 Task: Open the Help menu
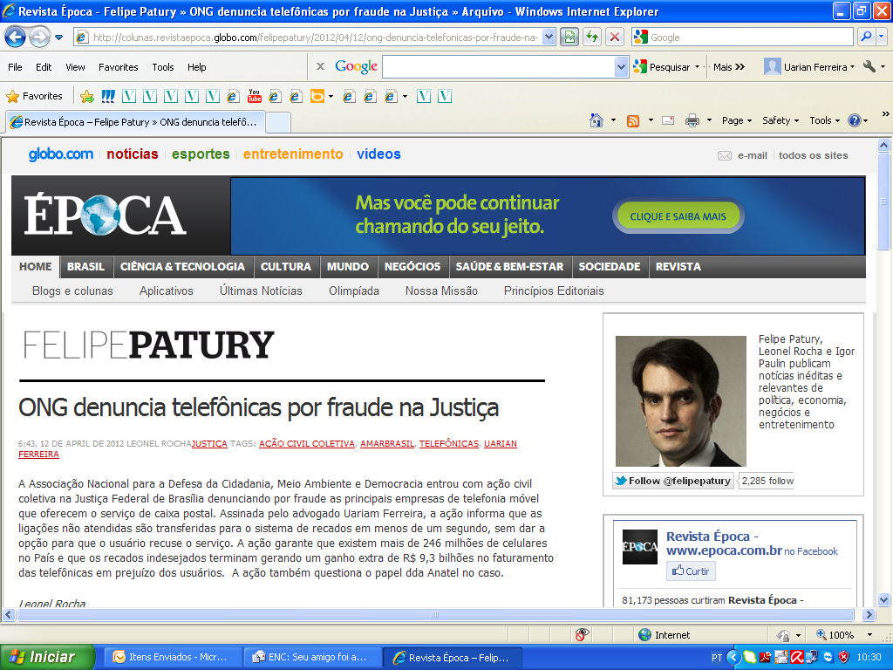pyautogui.click(x=196, y=67)
